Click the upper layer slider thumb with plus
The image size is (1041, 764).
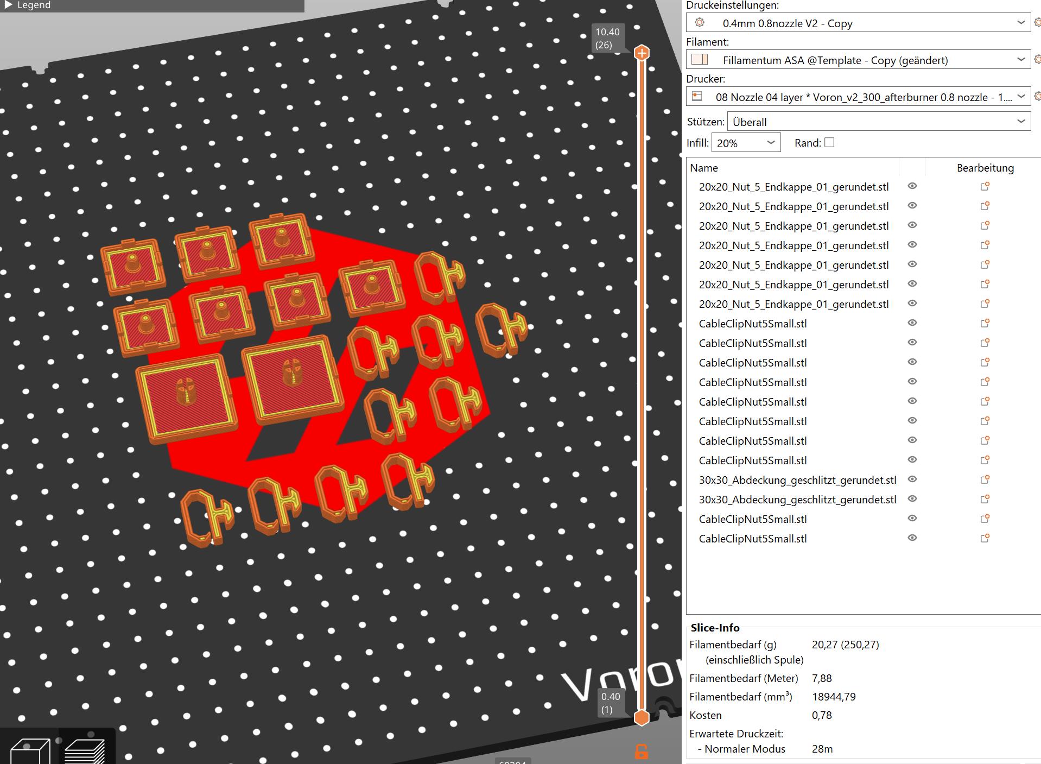click(642, 53)
